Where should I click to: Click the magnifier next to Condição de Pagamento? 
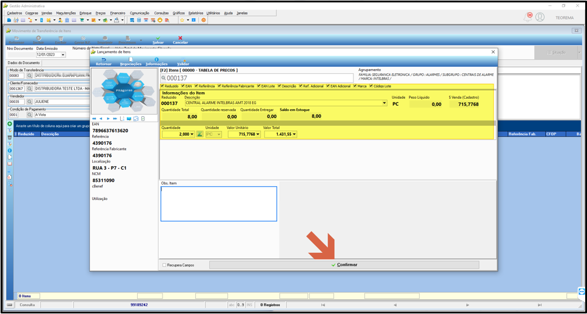[29, 115]
